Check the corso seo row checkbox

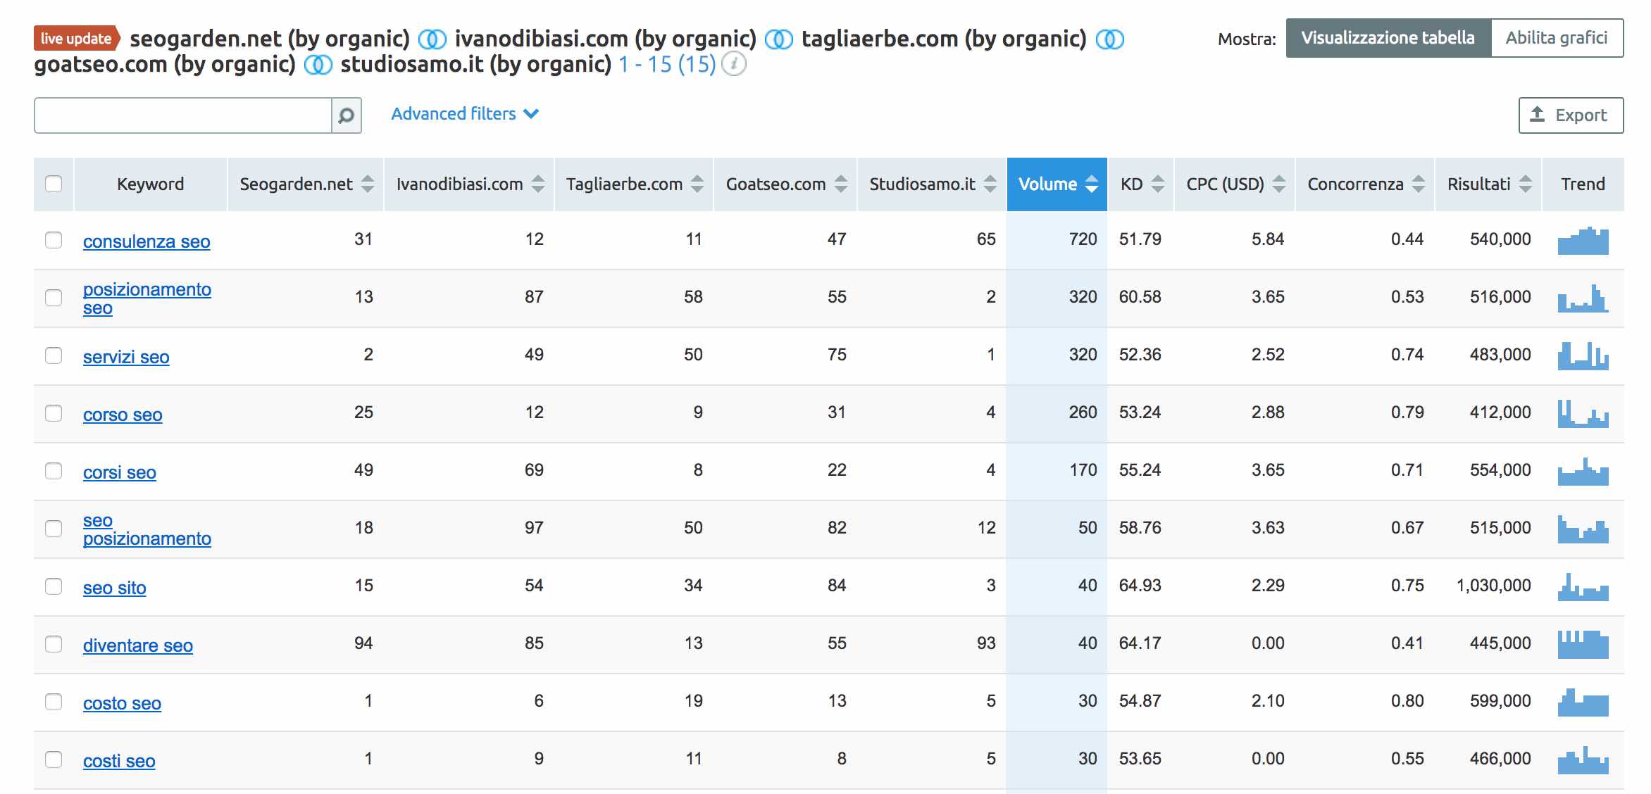tap(54, 413)
